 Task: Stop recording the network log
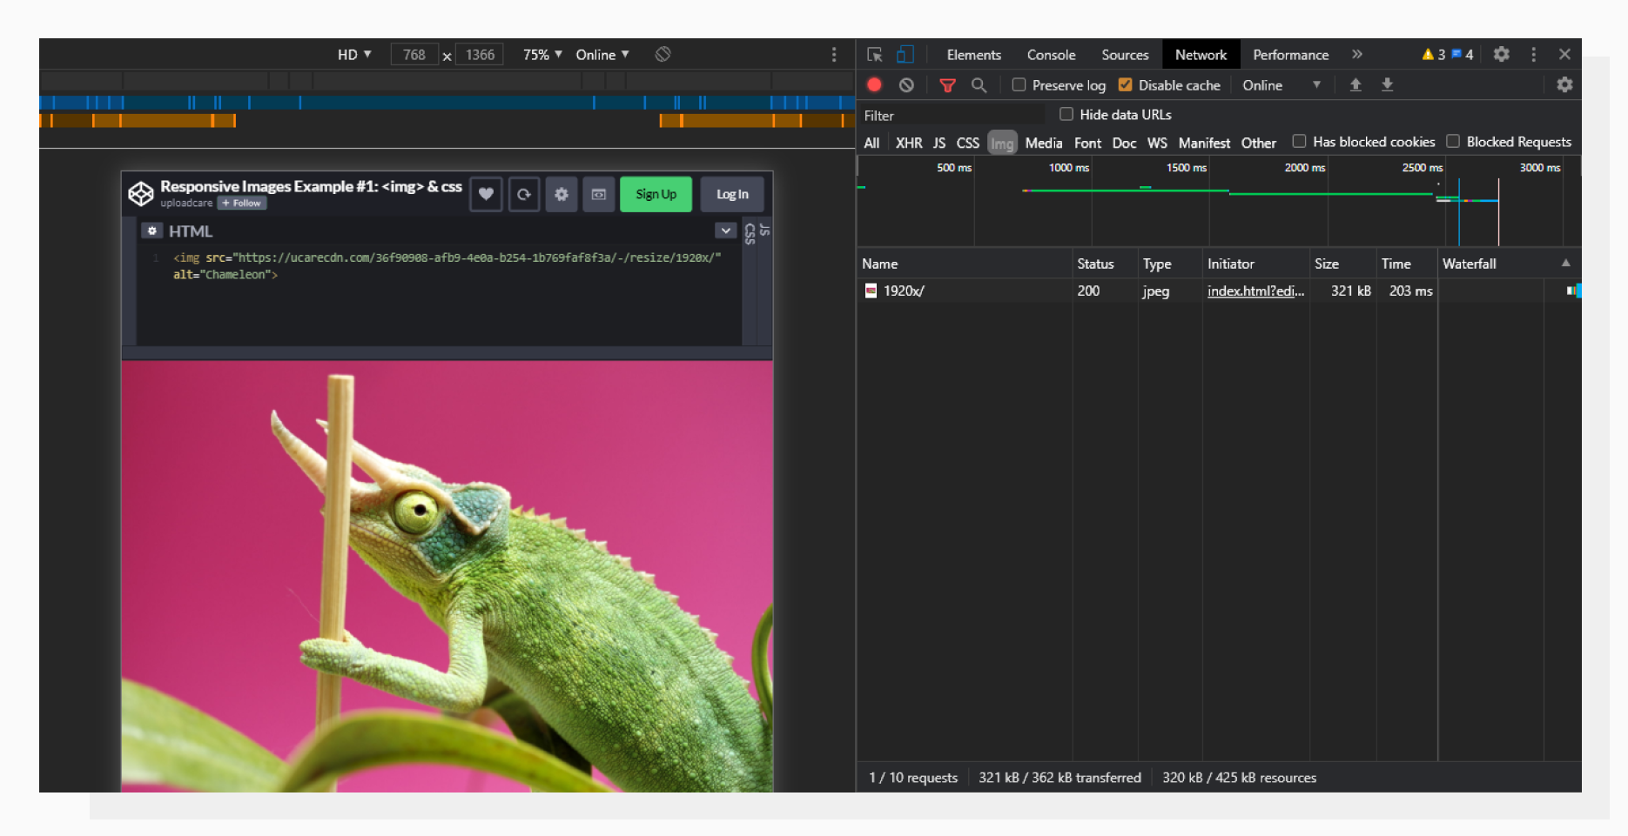point(874,84)
